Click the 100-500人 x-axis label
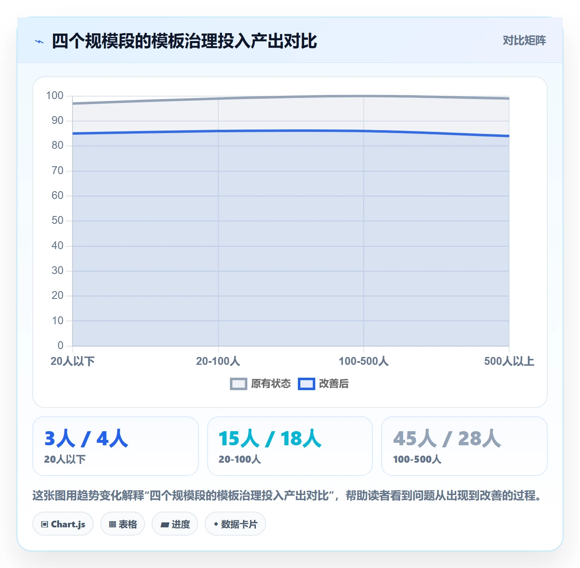The width and height of the screenshot is (580, 568). pos(364,361)
